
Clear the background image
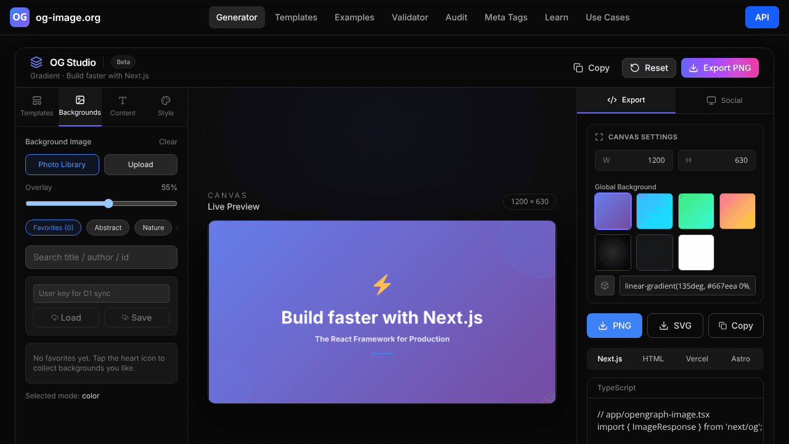(x=168, y=142)
